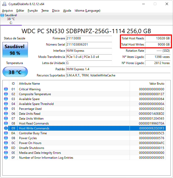
Task: Click the Nº Horas Ligado value 2812 horas
Action: point(158,63)
